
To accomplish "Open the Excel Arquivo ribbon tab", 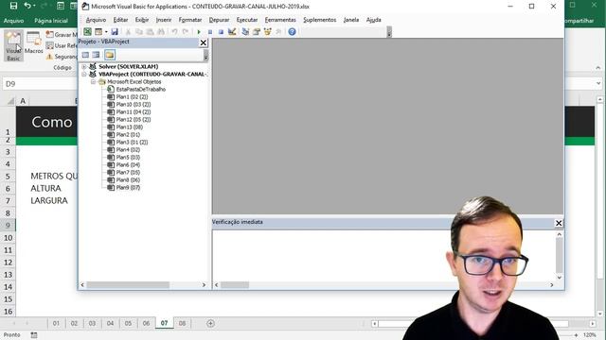I will coord(13,21).
